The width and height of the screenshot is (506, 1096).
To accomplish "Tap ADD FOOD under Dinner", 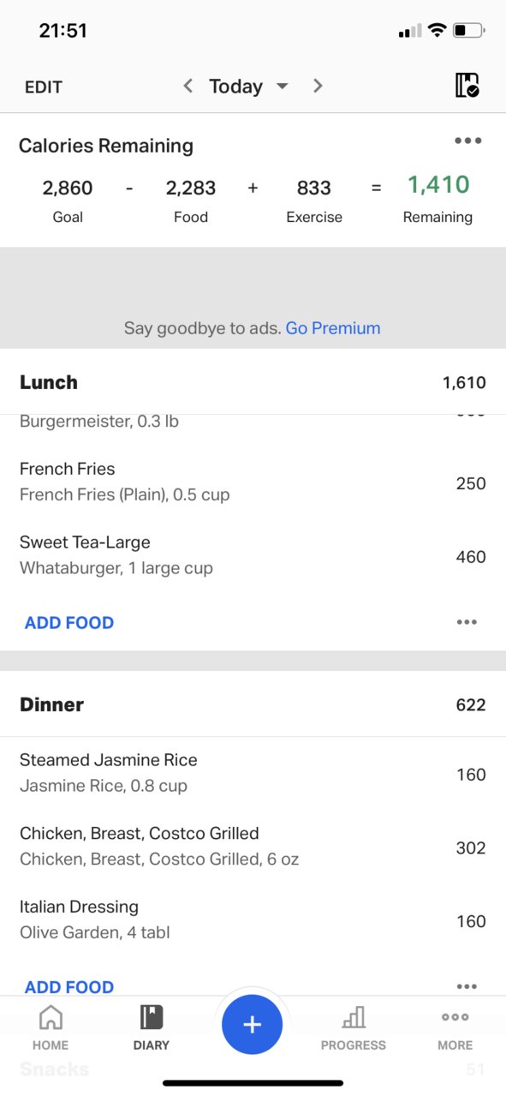I will (x=69, y=987).
